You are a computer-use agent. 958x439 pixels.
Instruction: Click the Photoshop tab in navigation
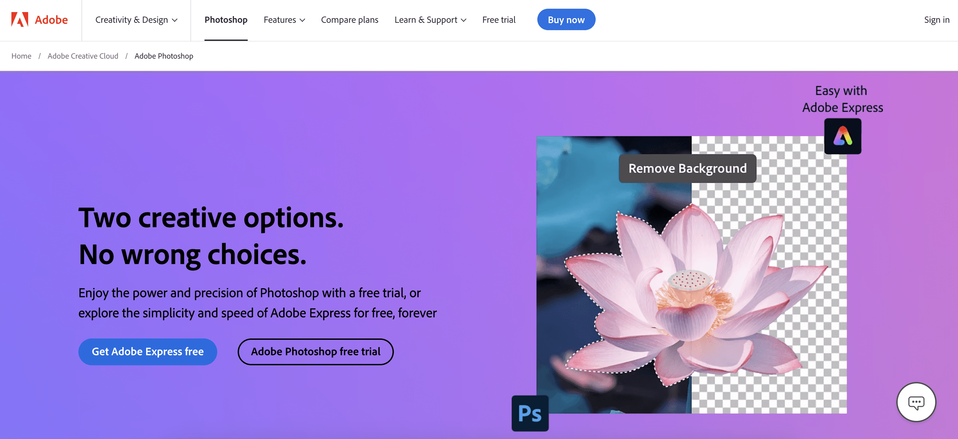tap(226, 19)
